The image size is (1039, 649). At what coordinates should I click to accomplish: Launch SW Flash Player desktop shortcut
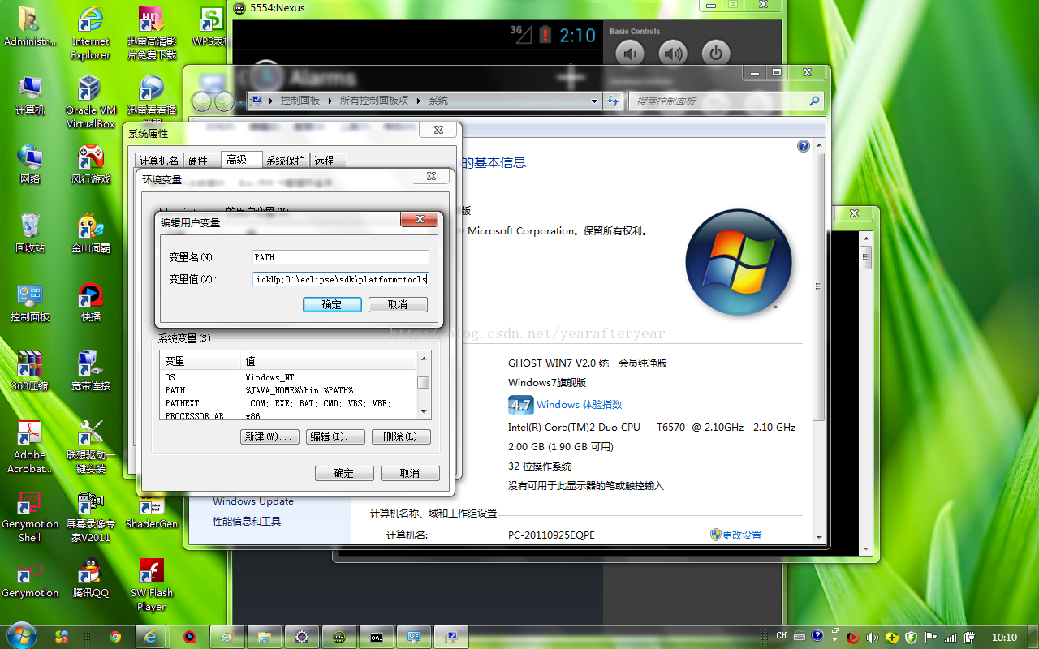[x=151, y=585]
